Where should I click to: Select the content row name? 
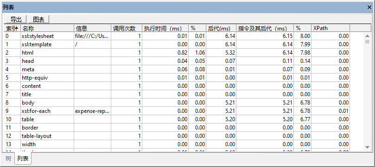tap(32, 86)
